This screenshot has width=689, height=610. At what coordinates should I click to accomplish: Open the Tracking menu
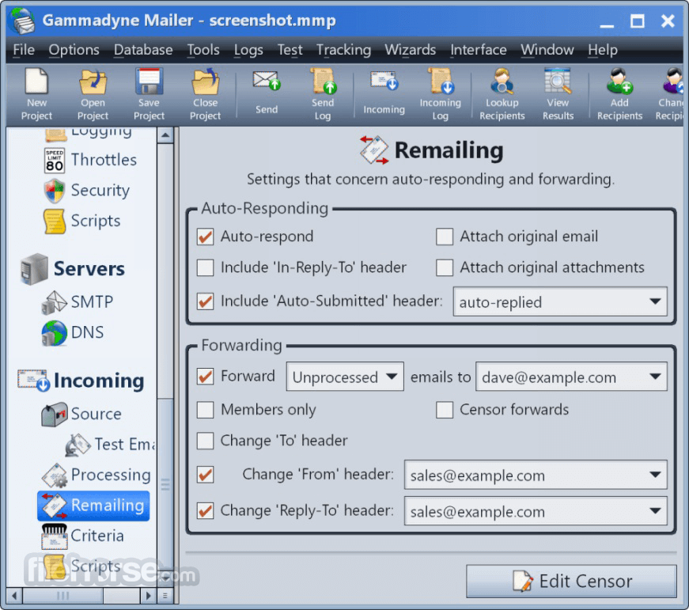(x=343, y=50)
